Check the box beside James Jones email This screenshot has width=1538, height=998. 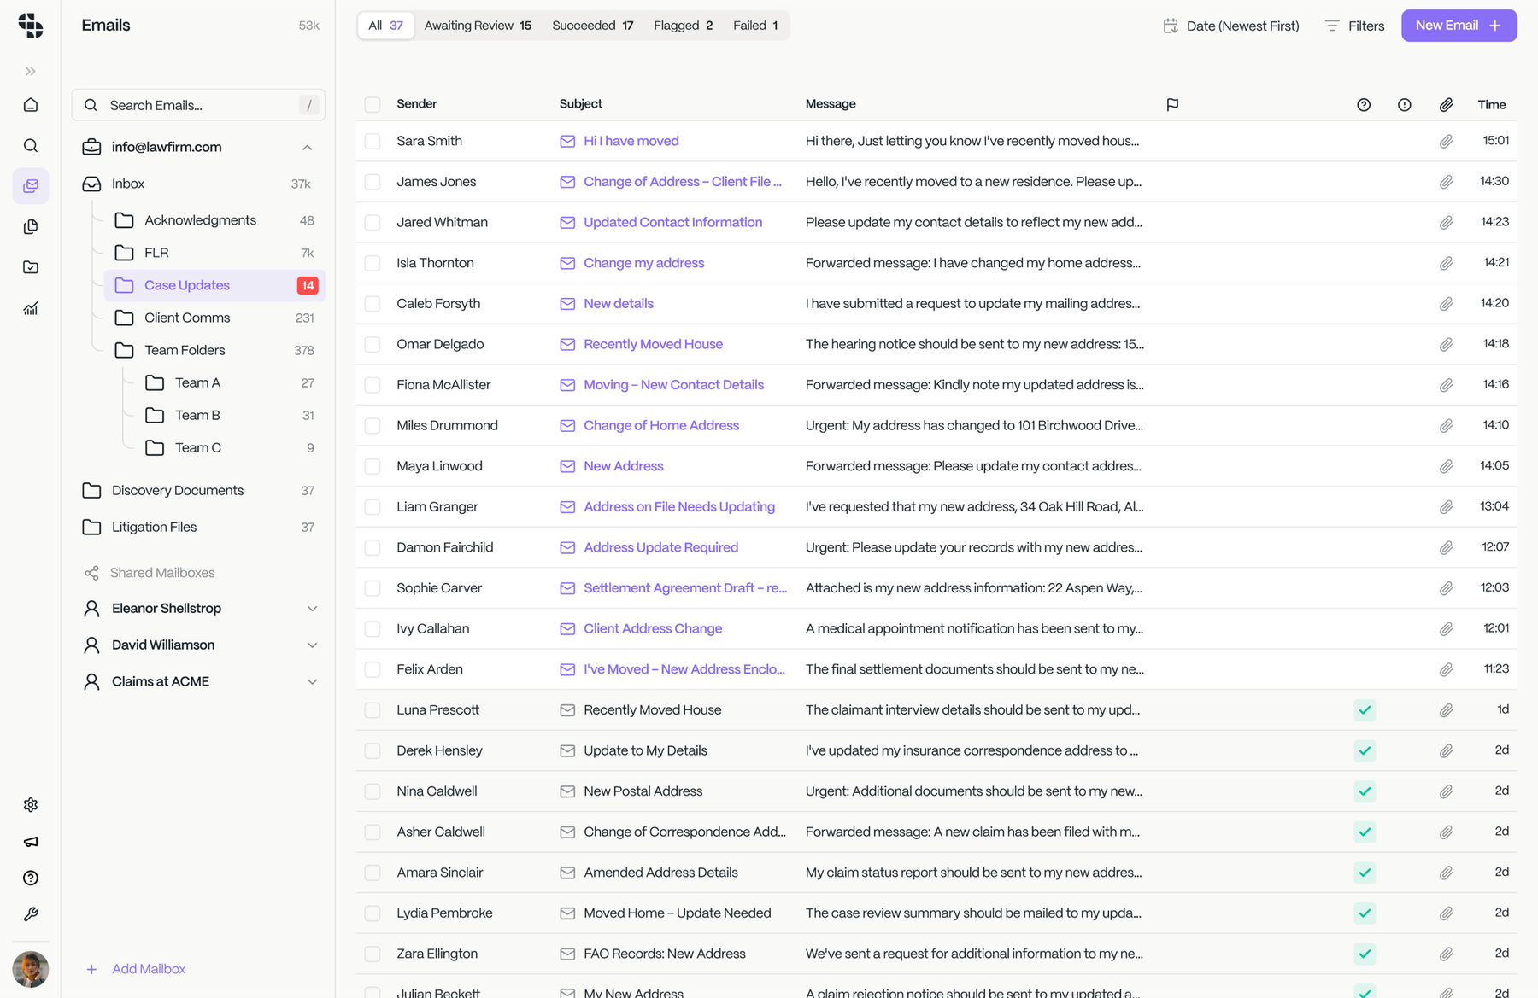[373, 182]
